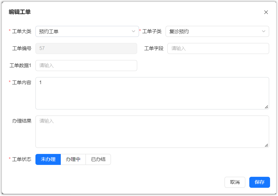This screenshot has width=278, height=196.
Task: Save the work order with 保存
Action: [x=259, y=182]
